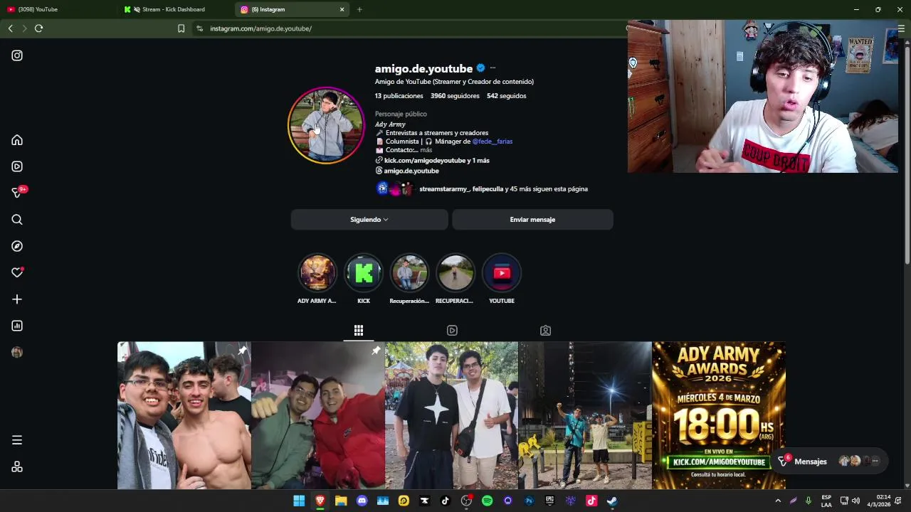Open the pinned post with red jacket
The image size is (911, 512).
tap(318, 415)
